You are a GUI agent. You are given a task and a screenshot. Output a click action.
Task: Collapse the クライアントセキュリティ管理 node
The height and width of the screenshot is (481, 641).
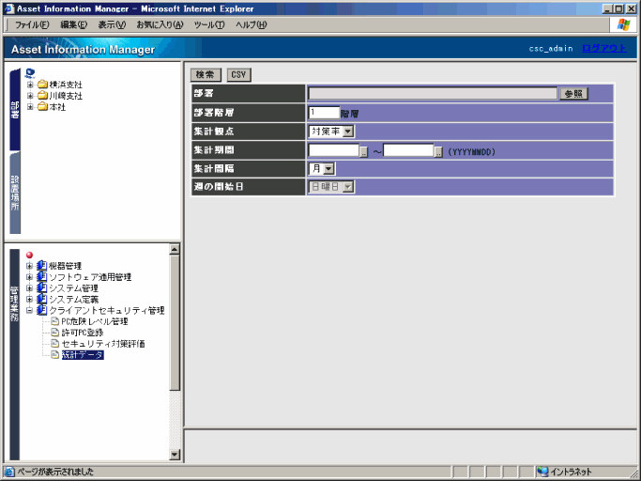coord(30,310)
